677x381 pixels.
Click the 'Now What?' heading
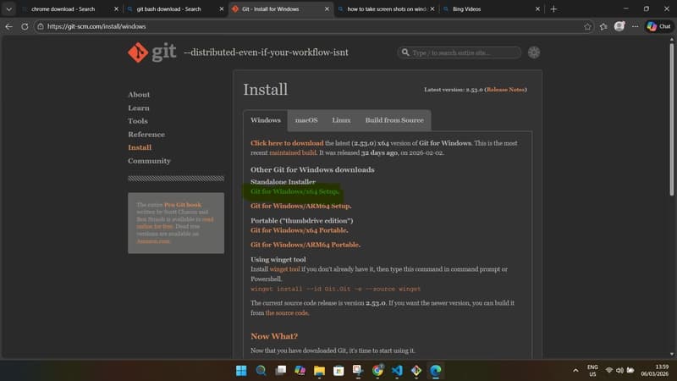click(274, 336)
